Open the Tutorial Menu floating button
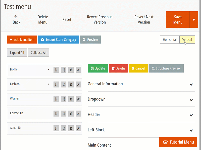 click(178, 142)
